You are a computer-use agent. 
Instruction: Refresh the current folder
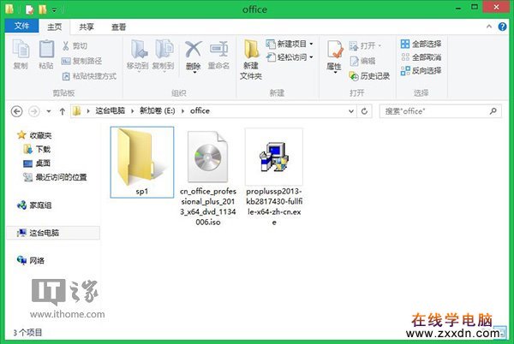point(364,111)
